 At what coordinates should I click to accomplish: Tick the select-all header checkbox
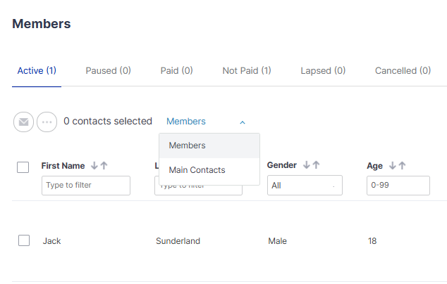pos(23,167)
